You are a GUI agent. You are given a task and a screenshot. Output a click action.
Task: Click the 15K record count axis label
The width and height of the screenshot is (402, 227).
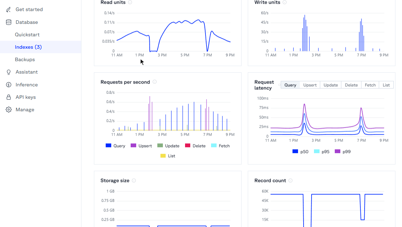[x=265, y=220]
